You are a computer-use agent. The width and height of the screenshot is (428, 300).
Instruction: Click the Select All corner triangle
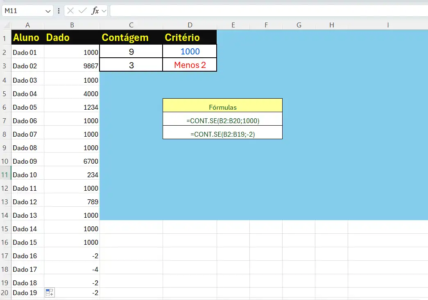pos(6,25)
